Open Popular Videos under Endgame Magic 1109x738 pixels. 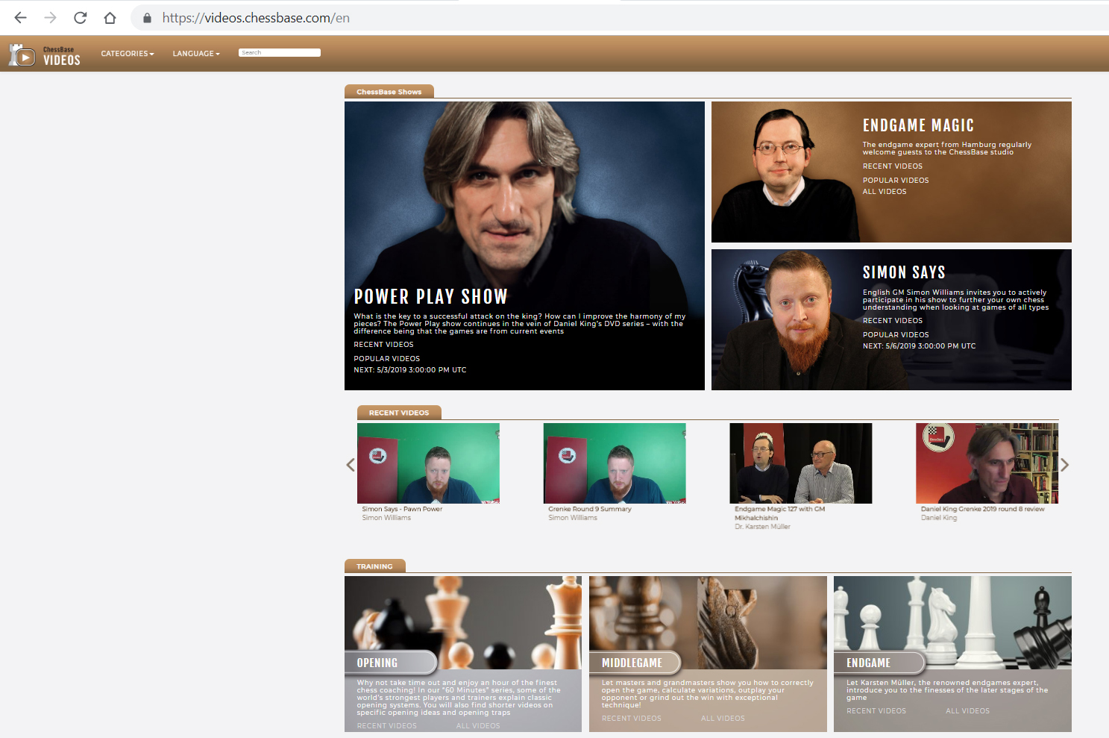click(x=896, y=181)
